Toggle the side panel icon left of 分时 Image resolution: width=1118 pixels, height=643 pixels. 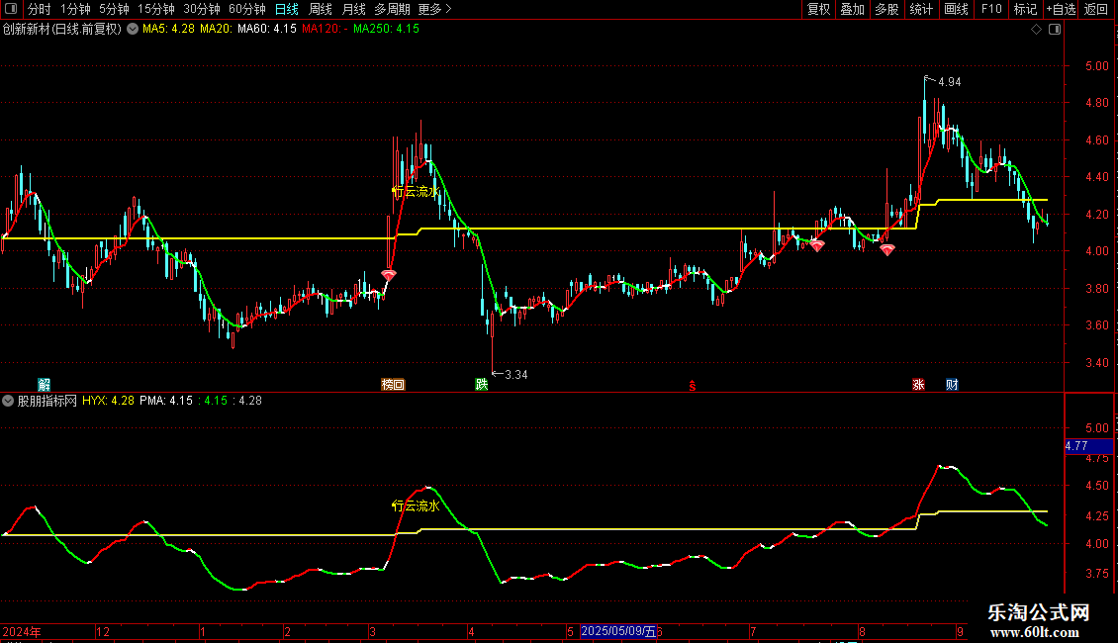tap(11, 9)
